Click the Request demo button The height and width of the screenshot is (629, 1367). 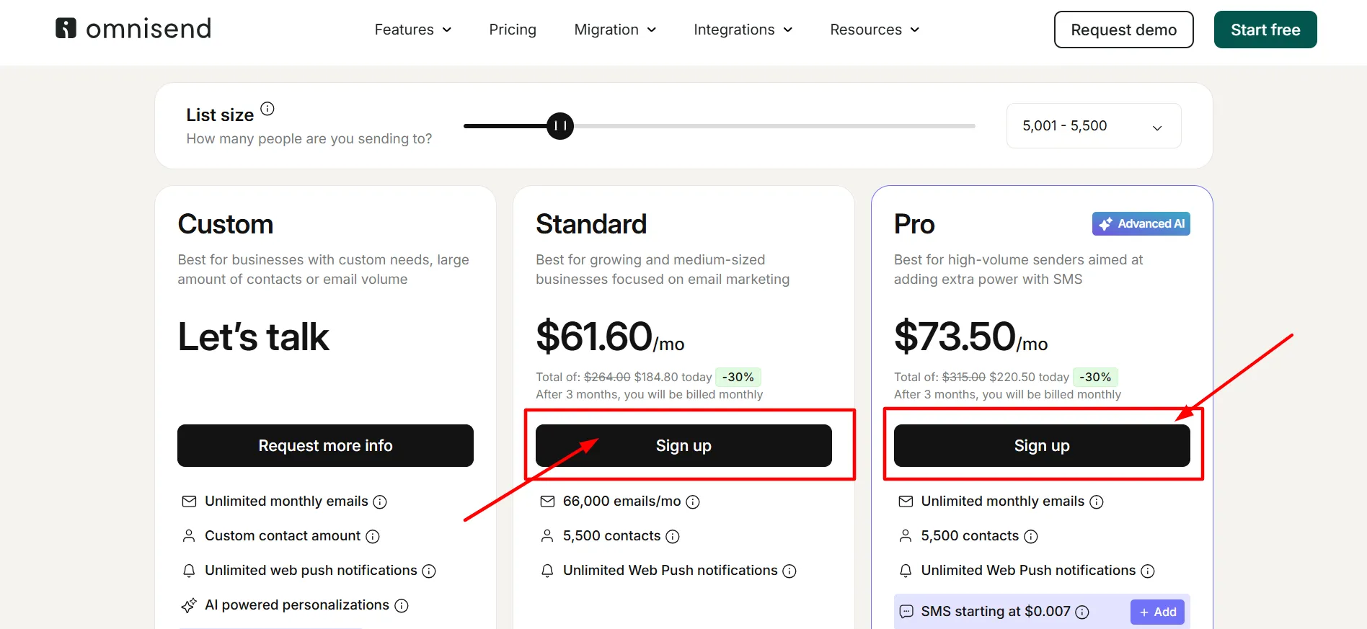click(1123, 30)
